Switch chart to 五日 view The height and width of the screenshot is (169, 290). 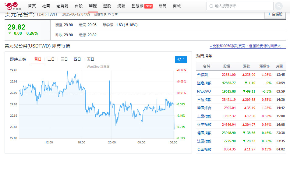[90, 59]
